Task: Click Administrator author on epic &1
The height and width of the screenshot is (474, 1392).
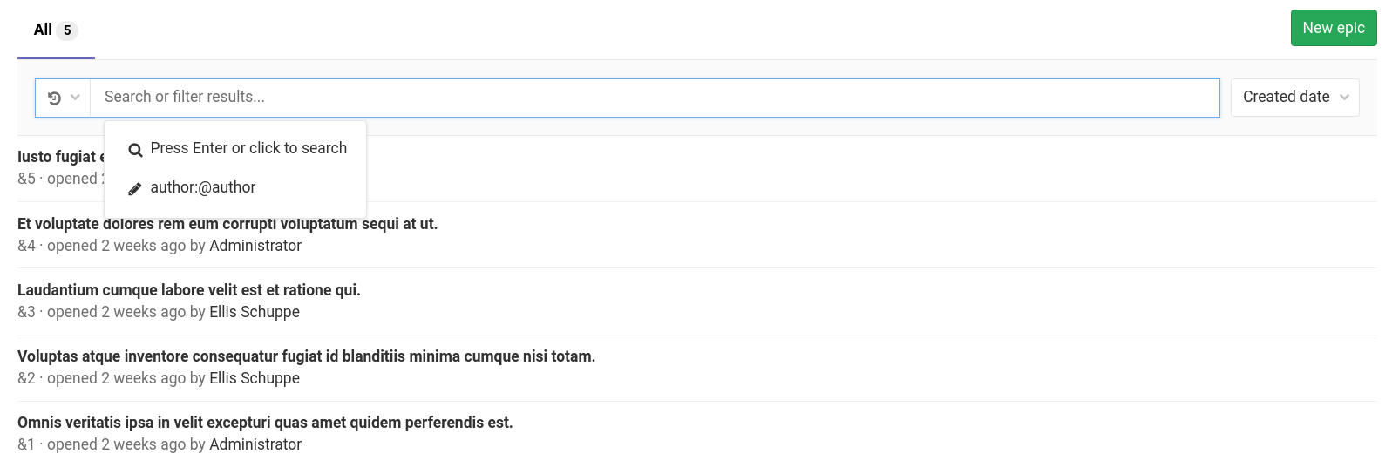Action: pyautogui.click(x=255, y=444)
